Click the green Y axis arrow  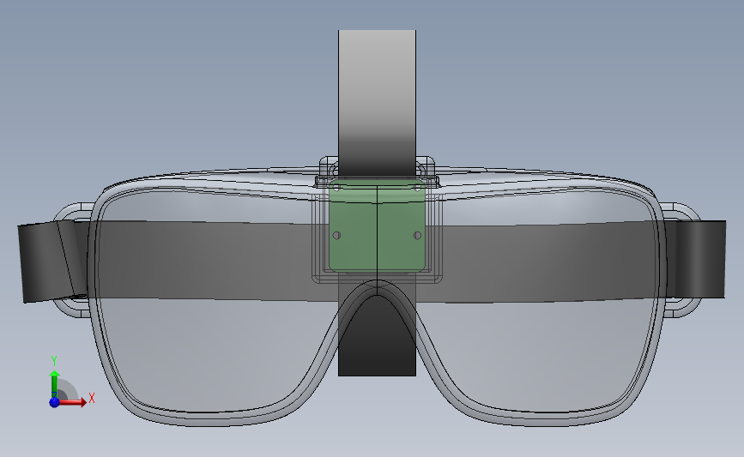point(55,384)
